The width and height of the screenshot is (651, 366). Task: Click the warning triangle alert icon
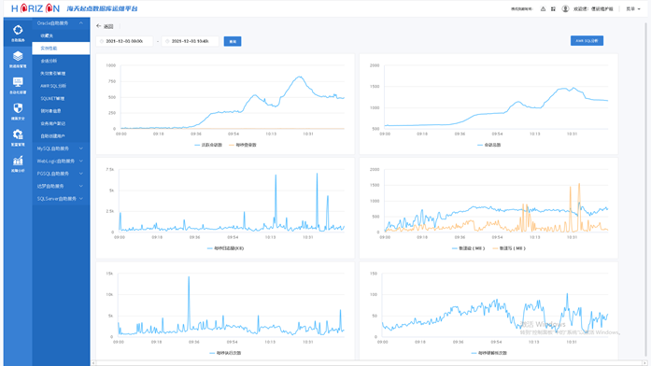(x=543, y=8)
